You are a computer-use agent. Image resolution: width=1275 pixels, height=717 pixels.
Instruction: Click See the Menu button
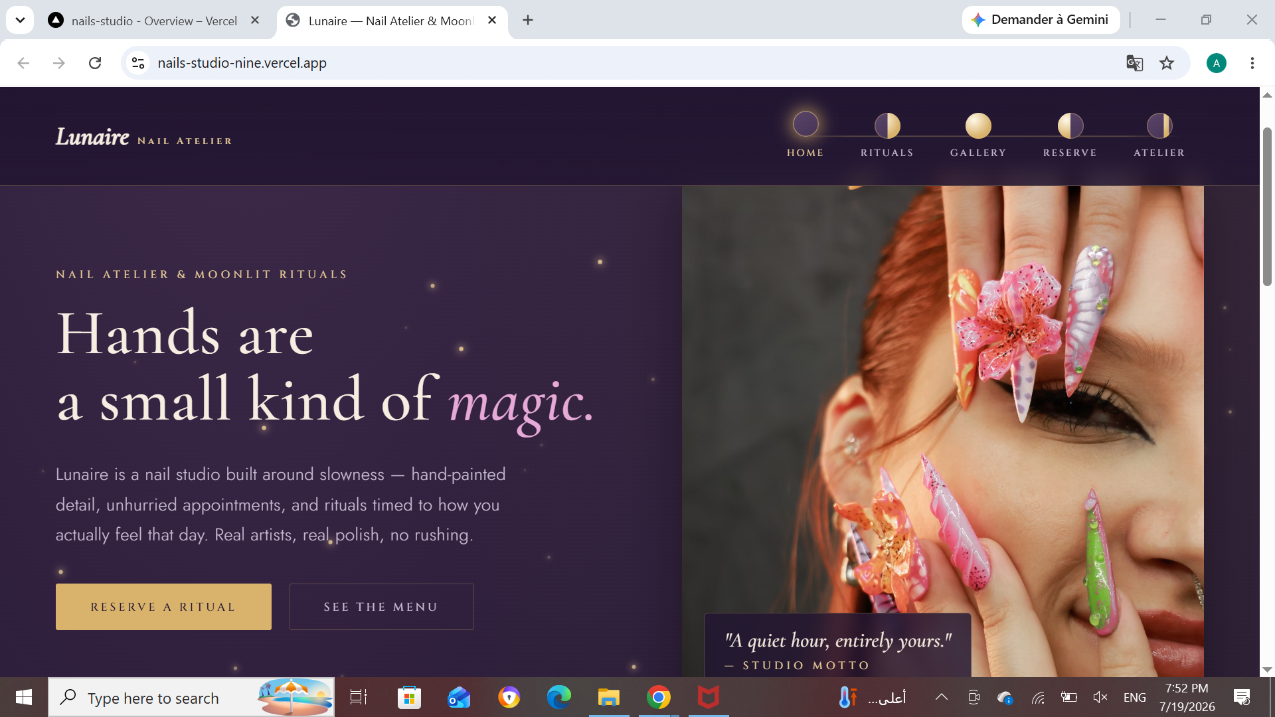tap(381, 607)
